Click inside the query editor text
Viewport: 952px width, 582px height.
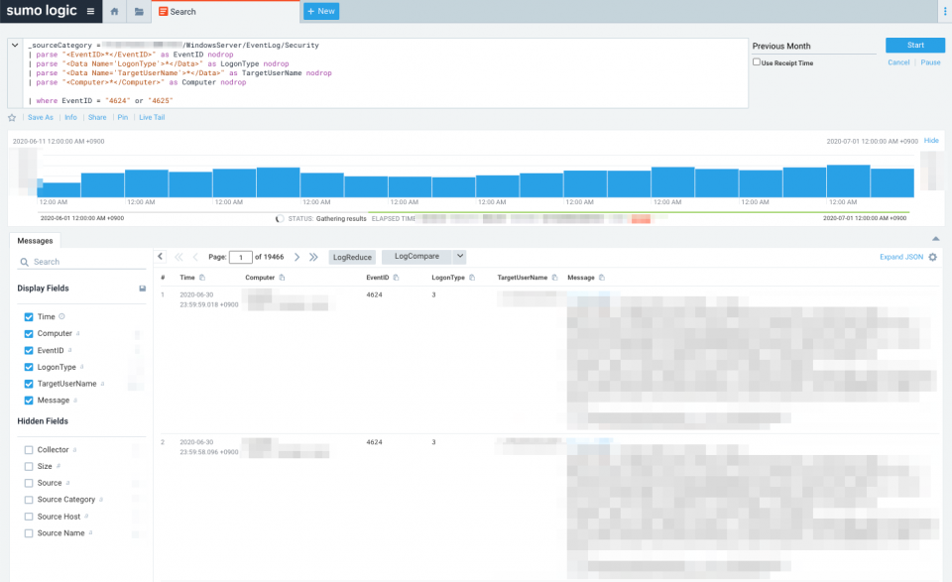[x=386, y=72]
